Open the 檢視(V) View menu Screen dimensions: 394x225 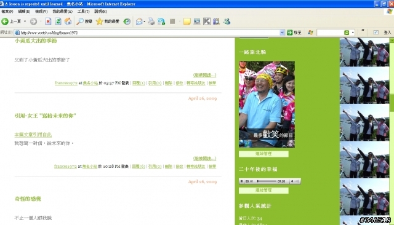point(41,12)
